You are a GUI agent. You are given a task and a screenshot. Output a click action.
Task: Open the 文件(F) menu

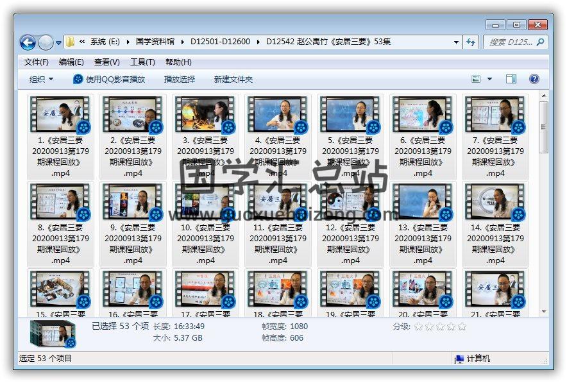36,62
